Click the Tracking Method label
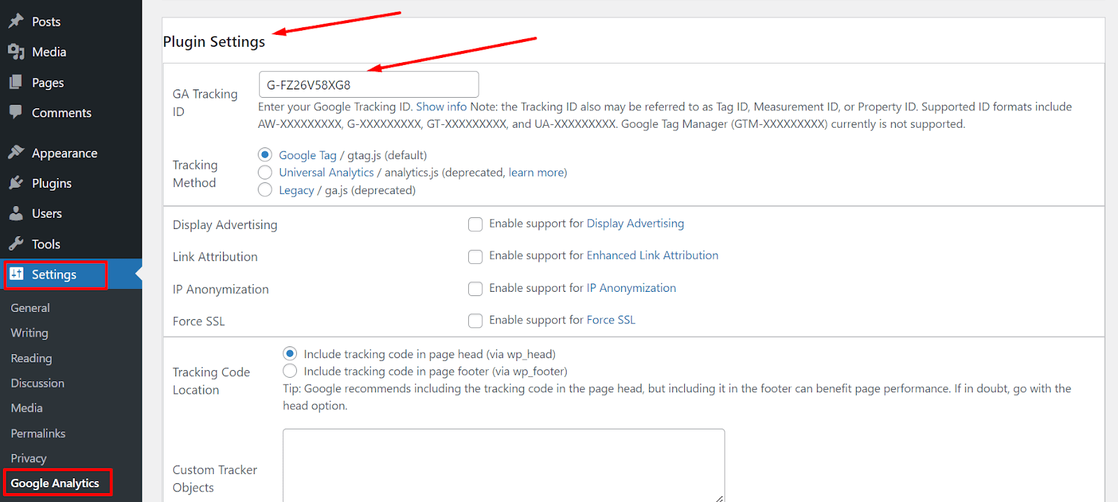The image size is (1118, 502). pyautogui.click(x=195, y=174)
